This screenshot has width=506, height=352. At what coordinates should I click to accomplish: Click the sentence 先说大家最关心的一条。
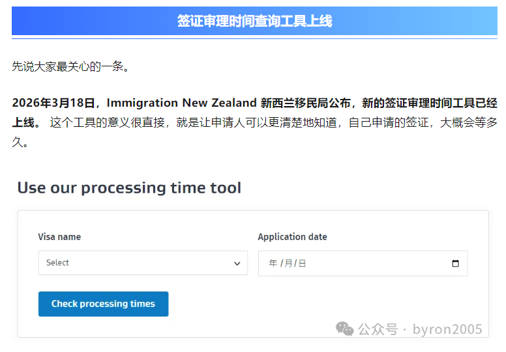[70, 66]
